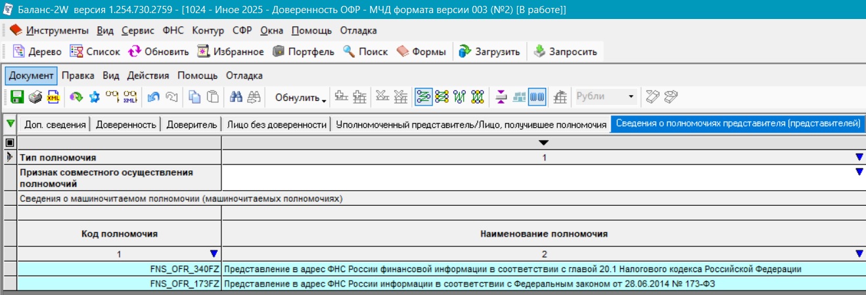Click the glasses check icon without XML label
The height and width of the screenshot is (295, 866).
click(112, 97)
